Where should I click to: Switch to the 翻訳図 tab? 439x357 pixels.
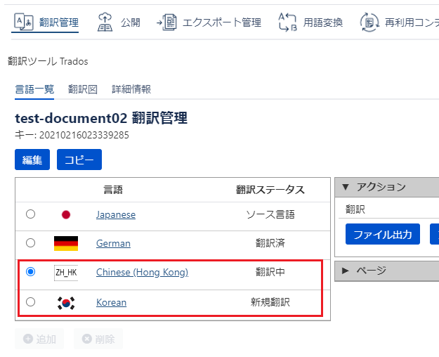pyautogui.click(x=82, y=89)
